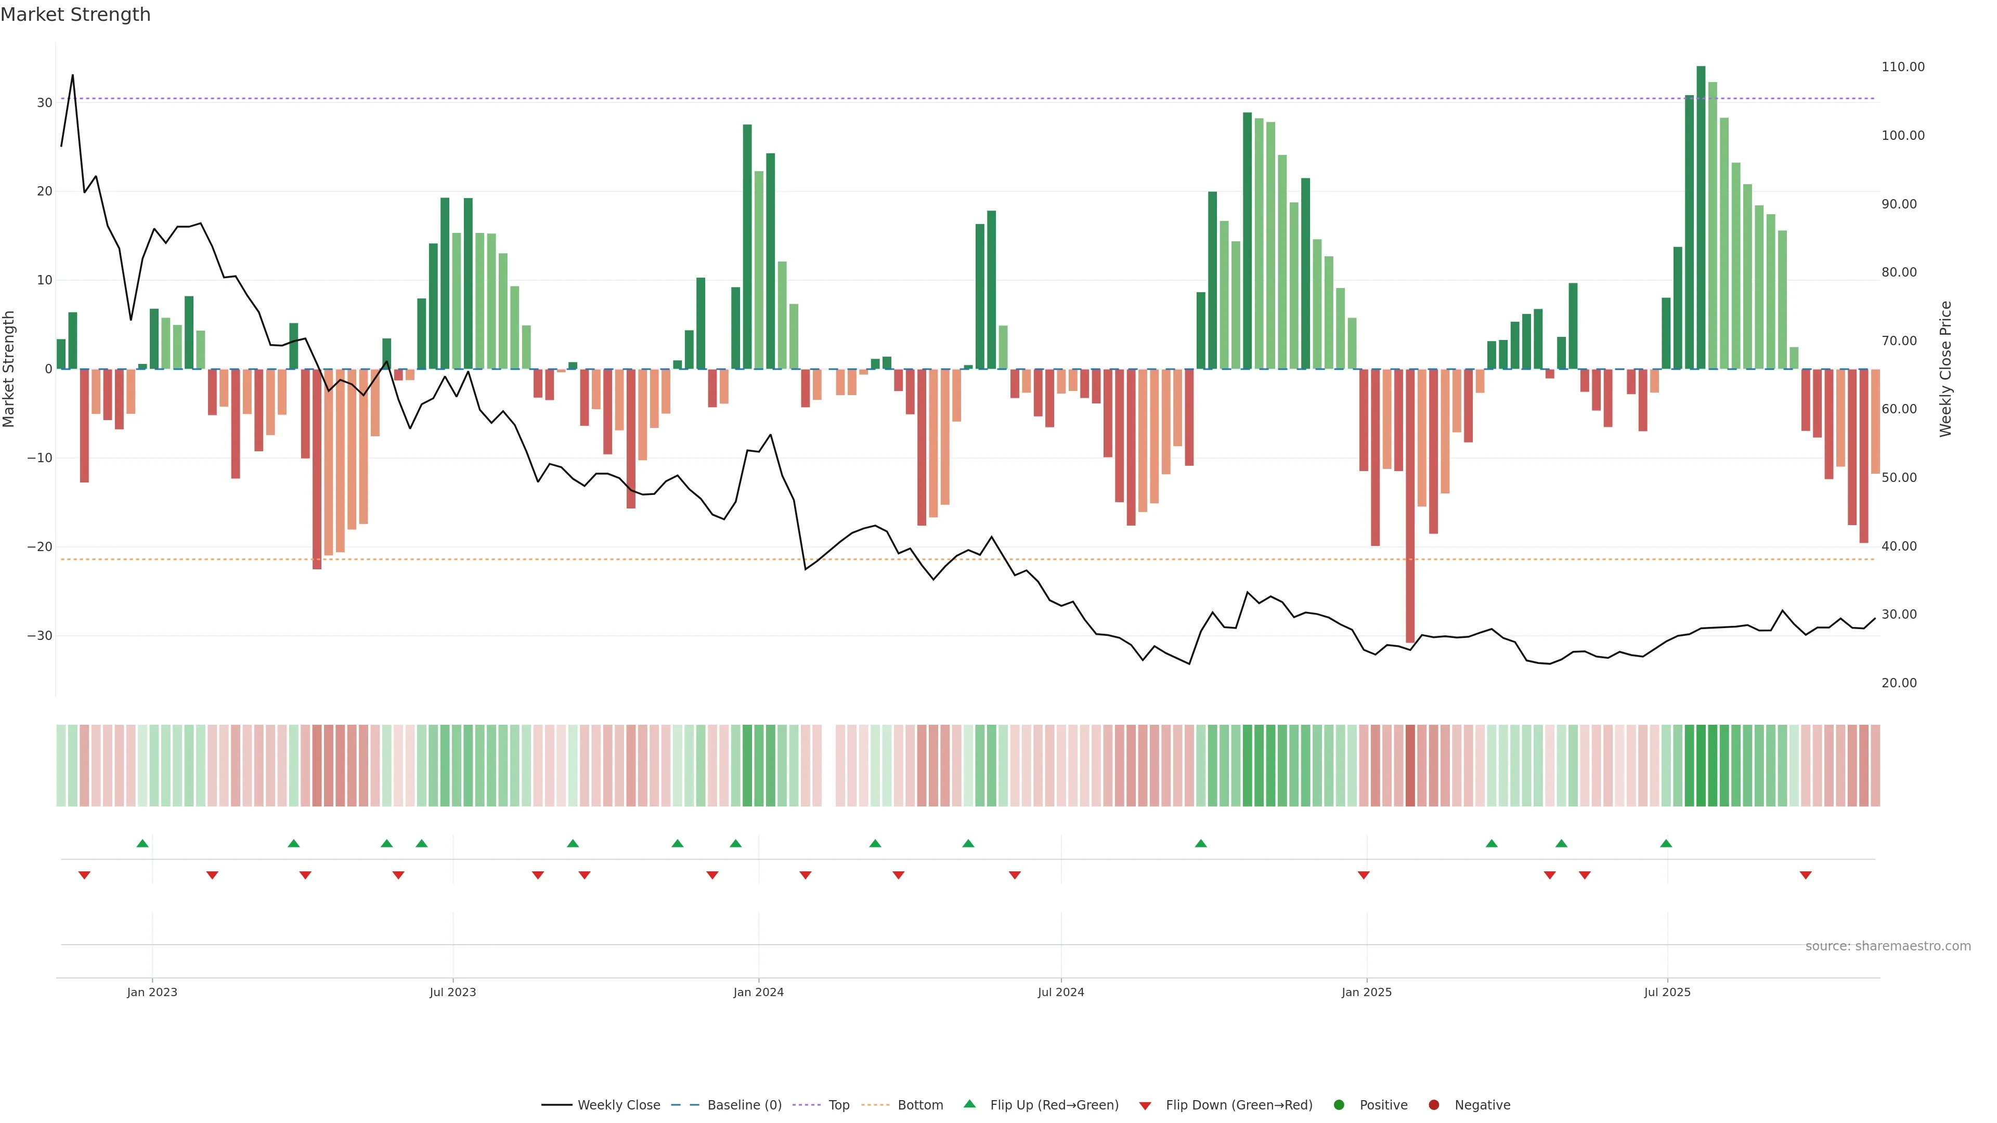Click the Weekly Close Price axis title

click(x=1945, y=369)
